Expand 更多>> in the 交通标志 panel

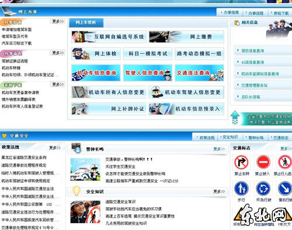click(286, 149)
